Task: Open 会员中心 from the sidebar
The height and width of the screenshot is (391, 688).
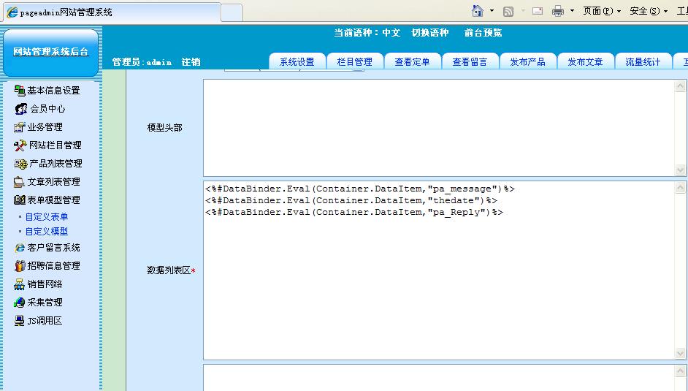Action: pyautogui.click(x=47, y=109)
